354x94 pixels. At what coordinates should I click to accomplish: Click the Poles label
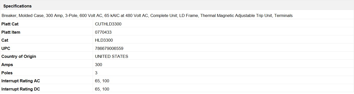click(7, 73)
